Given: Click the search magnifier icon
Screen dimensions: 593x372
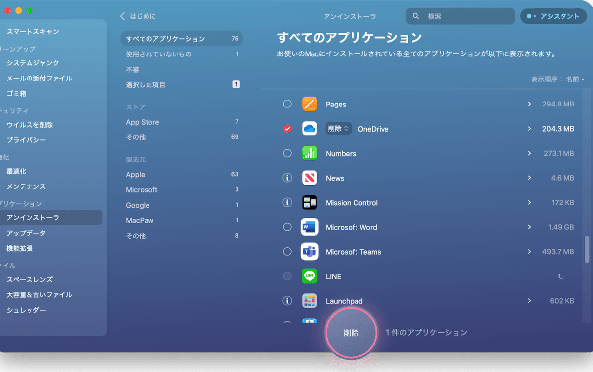Looking at the screenshot, I should click(x=416, y=16).
